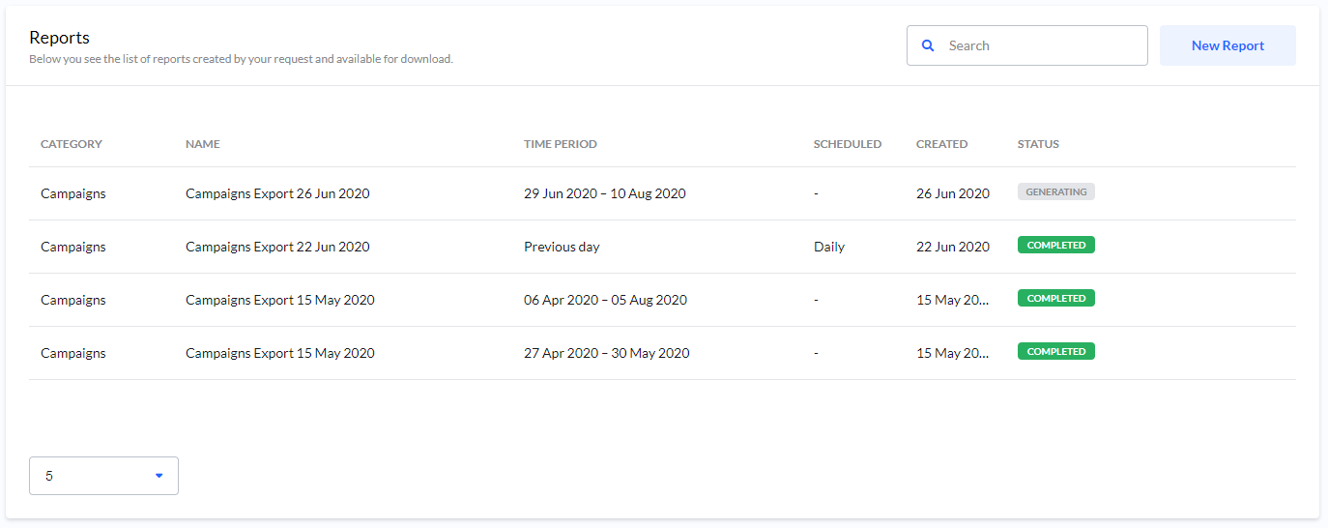Select the Previous day time period cell
Screen dimensions: 1328x528
(562, 247)
